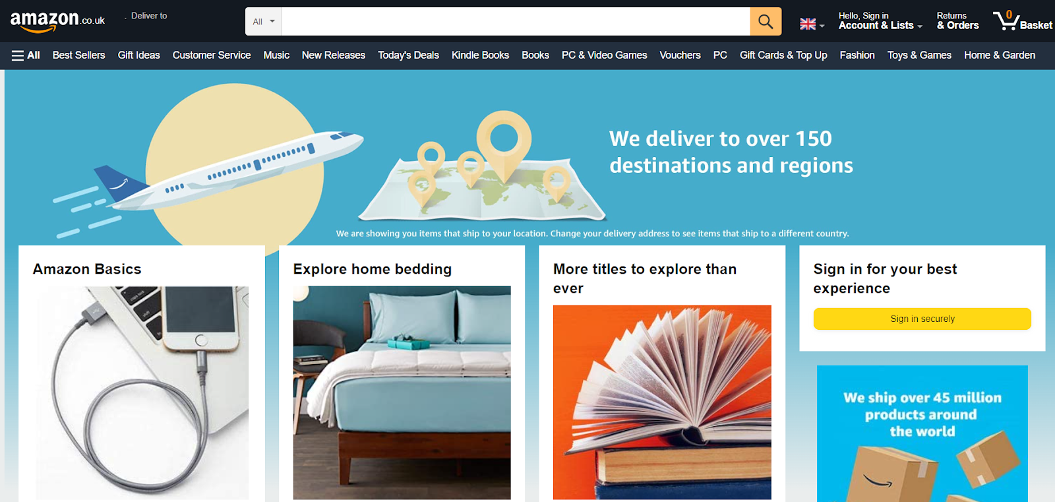This screenshot has height=502, width=1055.
Task: Open the Today's Deals menu item
Action: [x=408, y=55]
